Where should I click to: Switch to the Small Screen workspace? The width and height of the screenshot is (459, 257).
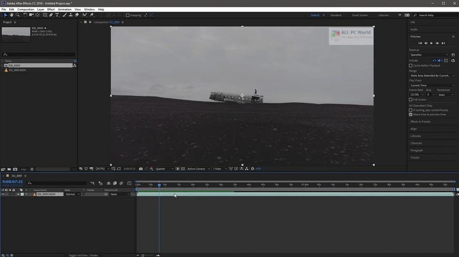pos(359,15)
